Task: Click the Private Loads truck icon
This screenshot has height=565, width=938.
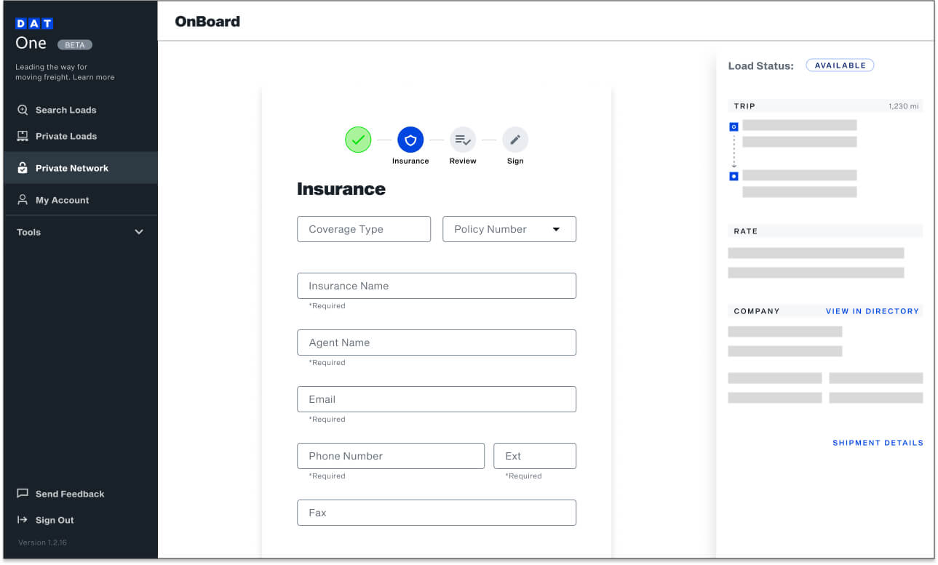Action: tap(23, 136)
